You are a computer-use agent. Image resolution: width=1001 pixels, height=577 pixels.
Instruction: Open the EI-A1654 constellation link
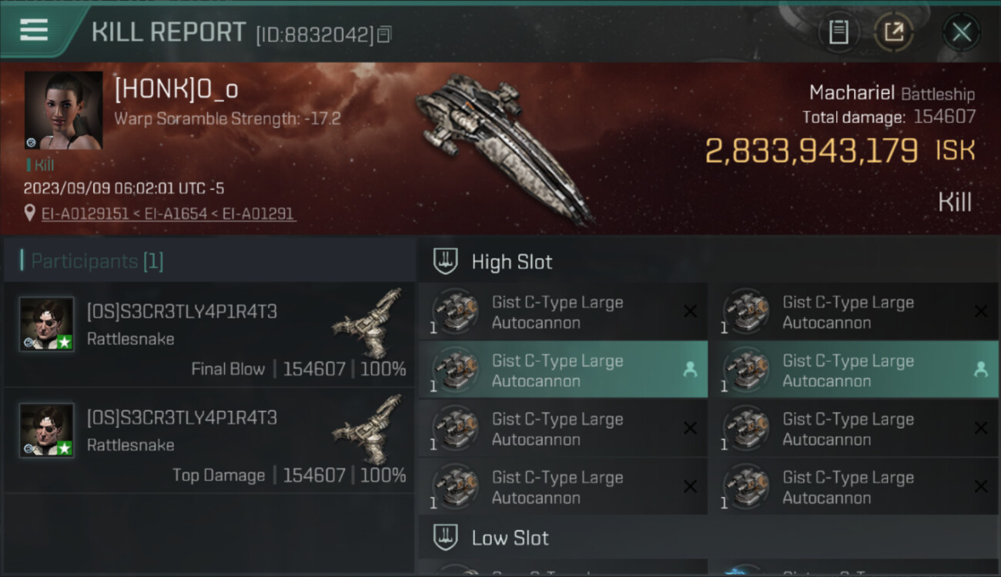click(176, 213)
